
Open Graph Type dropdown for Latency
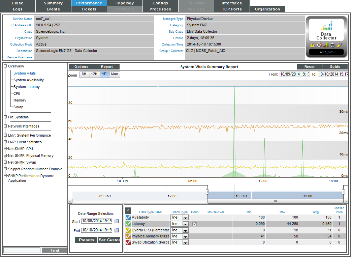(180, 224)
